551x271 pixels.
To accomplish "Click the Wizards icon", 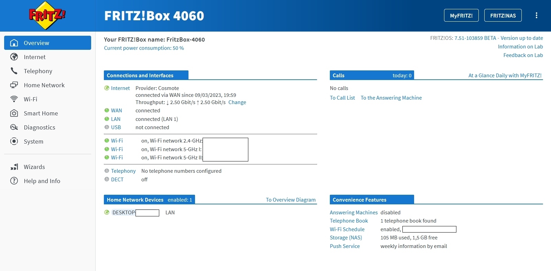I will click(x=14, y=167).
